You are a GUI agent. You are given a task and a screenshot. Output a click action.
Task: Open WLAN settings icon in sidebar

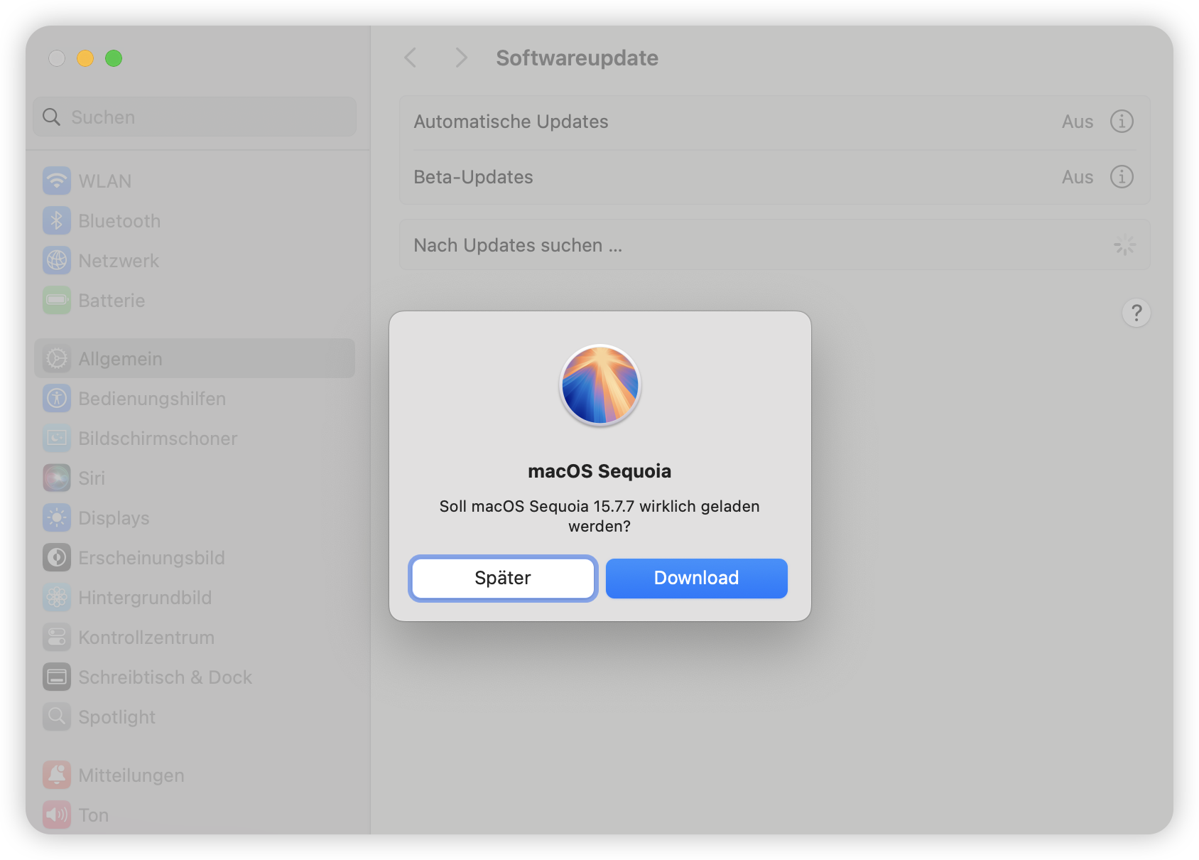coord(57,181)
